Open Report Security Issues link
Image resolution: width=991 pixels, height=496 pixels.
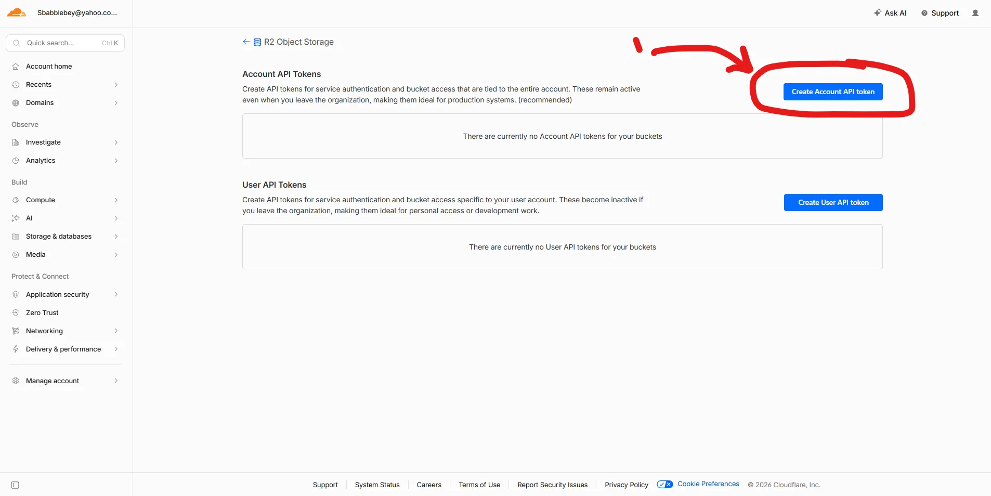552,485
